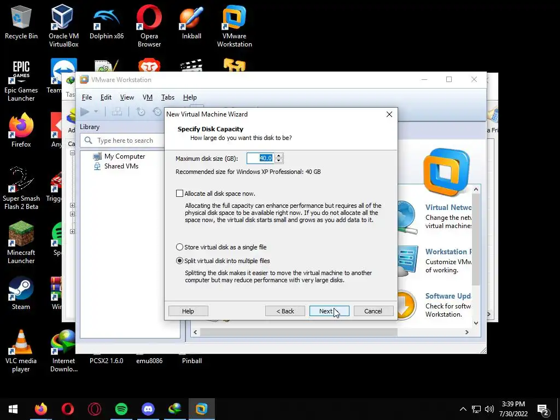
Task: Open the Windows Start menu
Action: pos(13,409)
